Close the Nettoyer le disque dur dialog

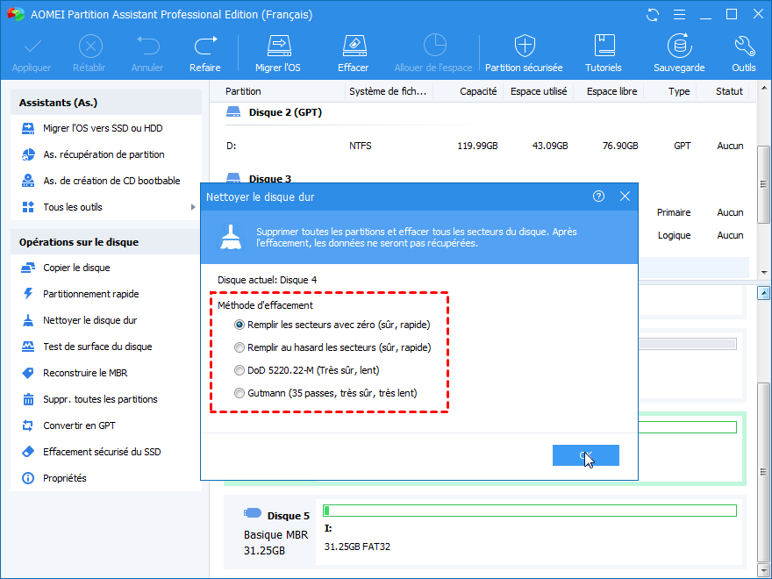625,197
